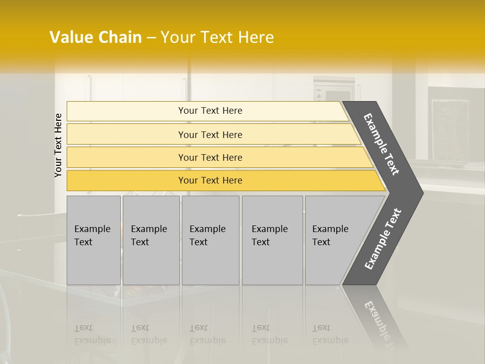Select "Your Text Here" in the slide title
485x364 pixels.
pos(217,37)
